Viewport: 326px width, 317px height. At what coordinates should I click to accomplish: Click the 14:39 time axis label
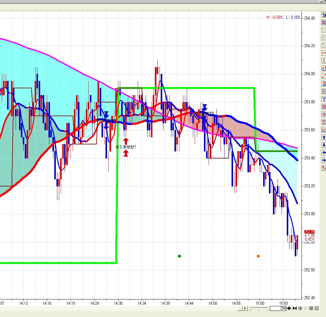click(x=165, y=303)
